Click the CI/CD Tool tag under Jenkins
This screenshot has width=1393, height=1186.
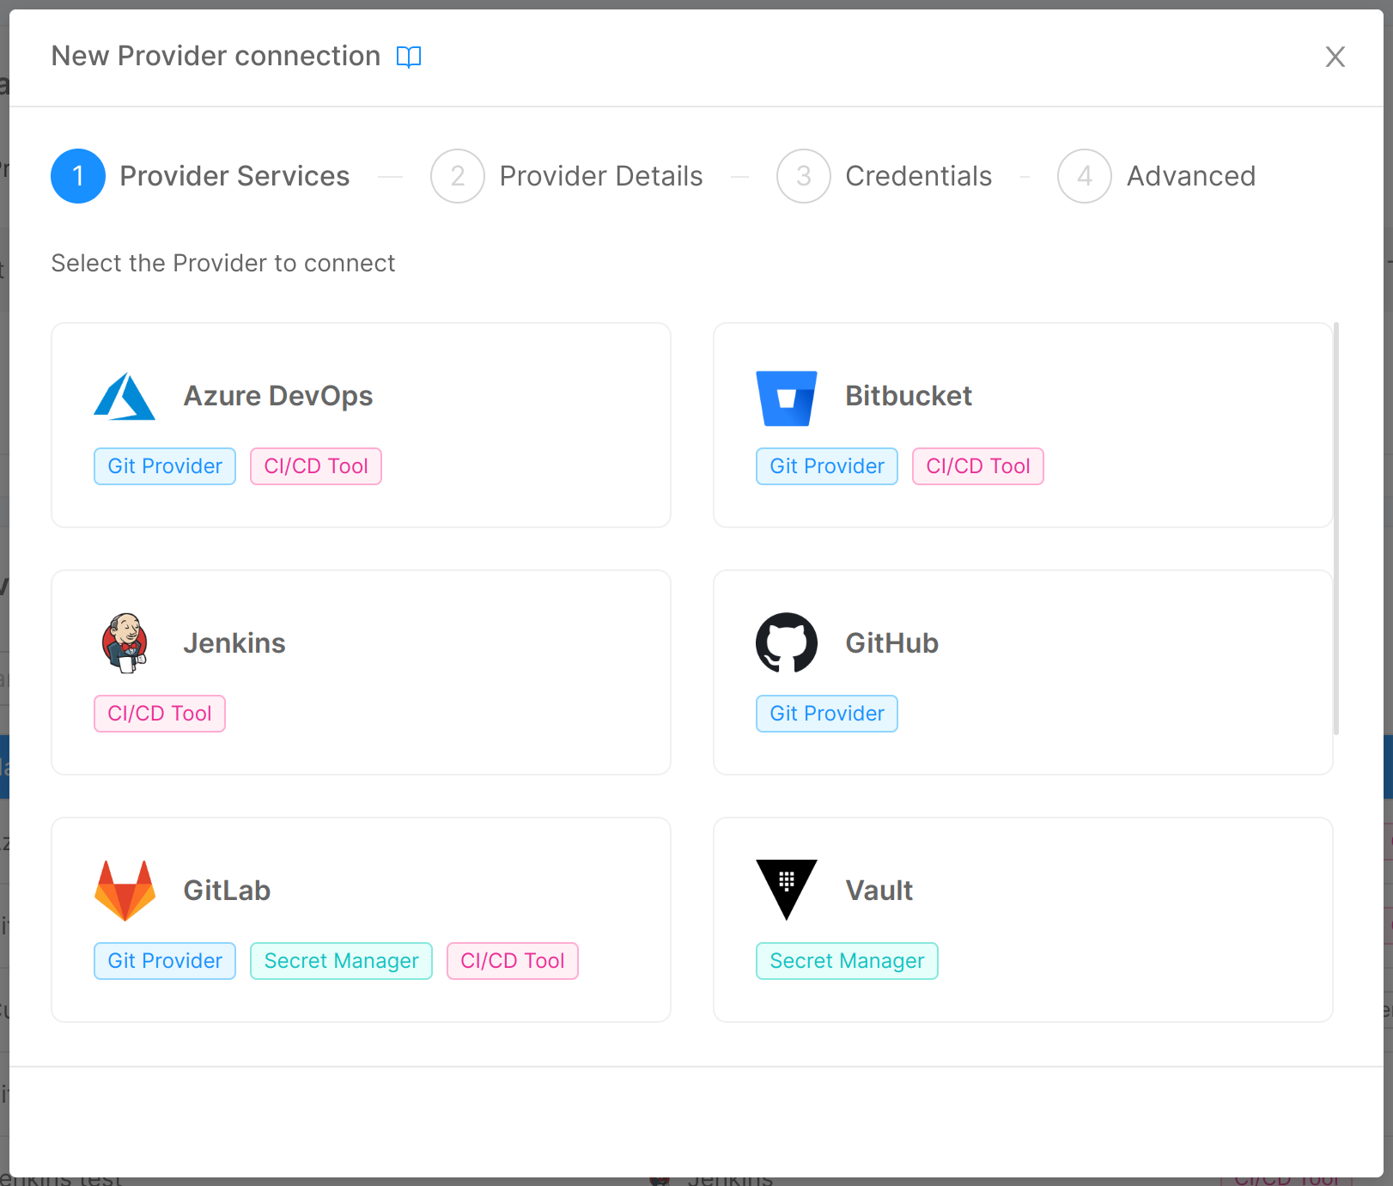pyautogui.click(x=159, y=713)
